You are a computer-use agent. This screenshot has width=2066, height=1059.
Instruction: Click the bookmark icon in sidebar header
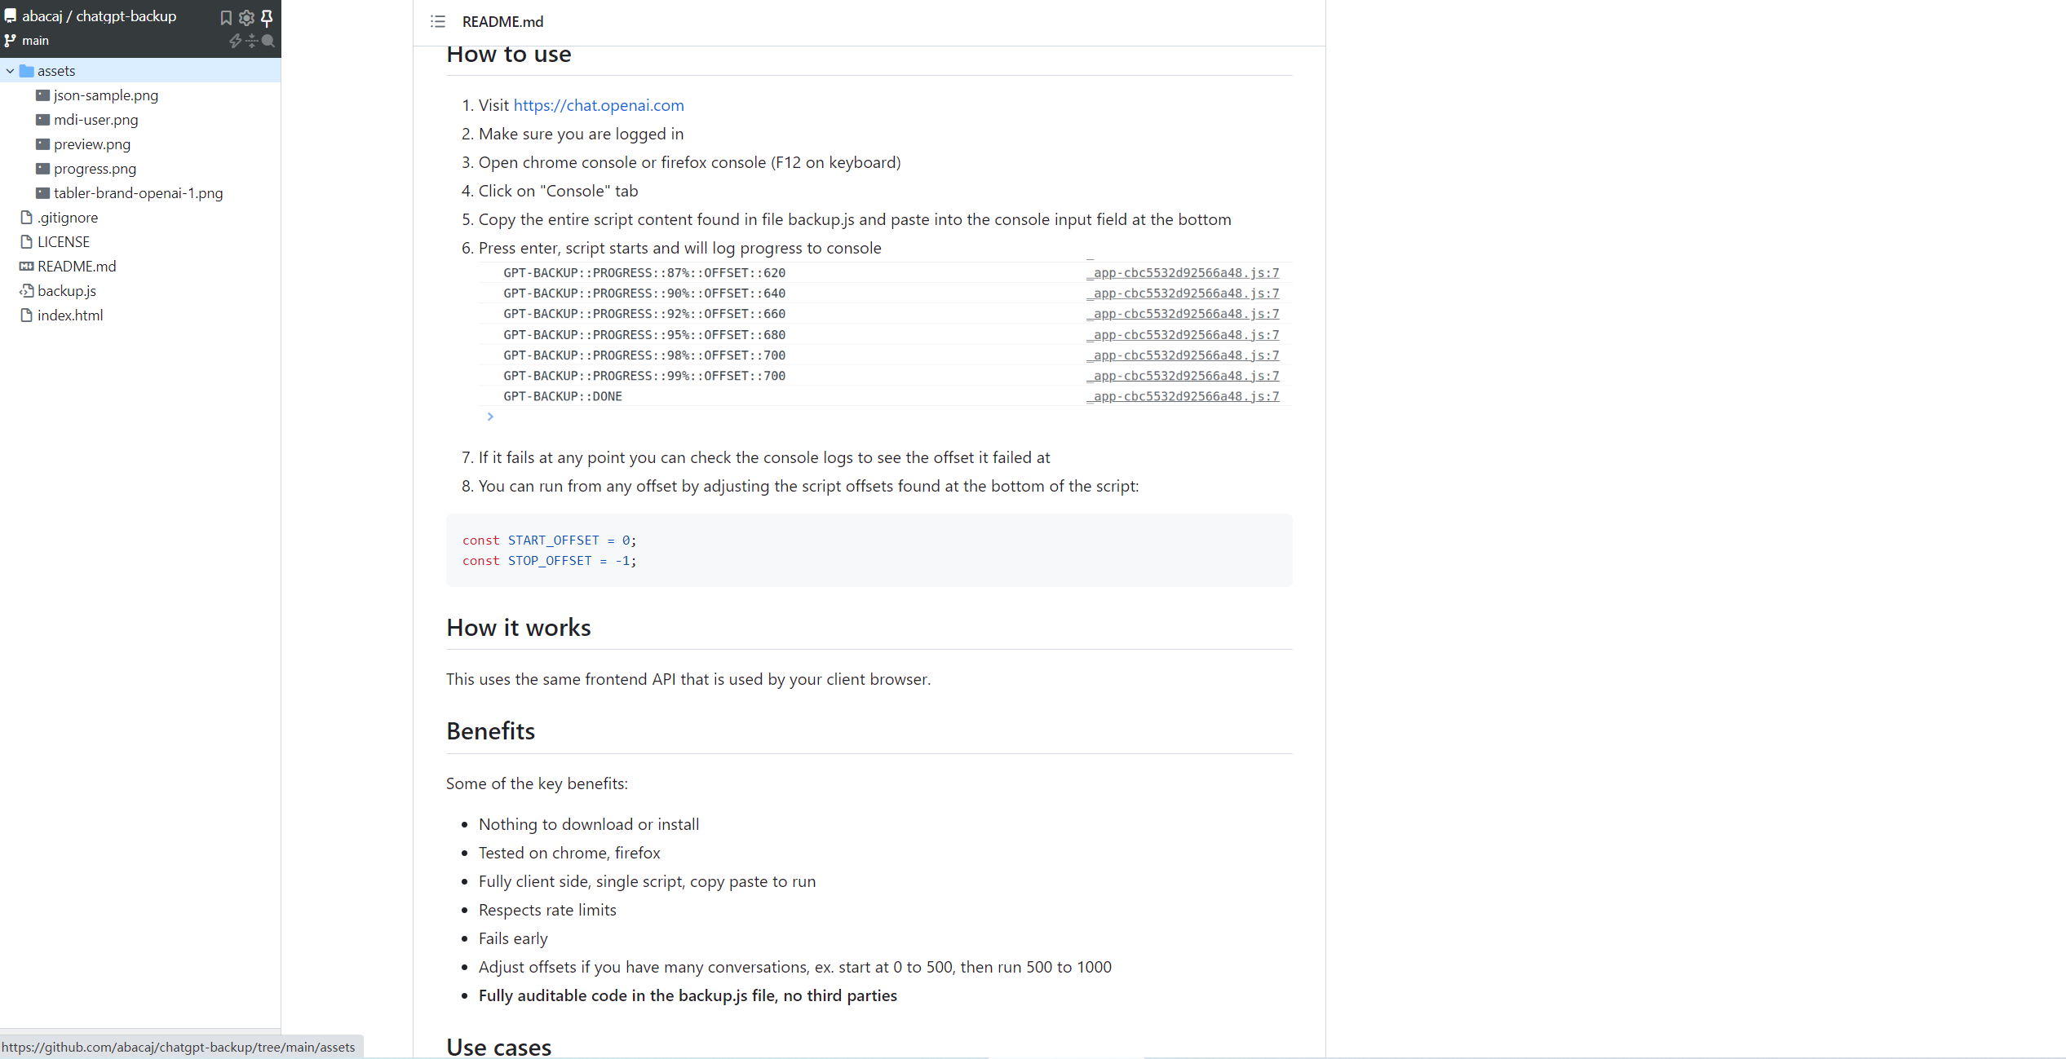[x=226, y=17]
